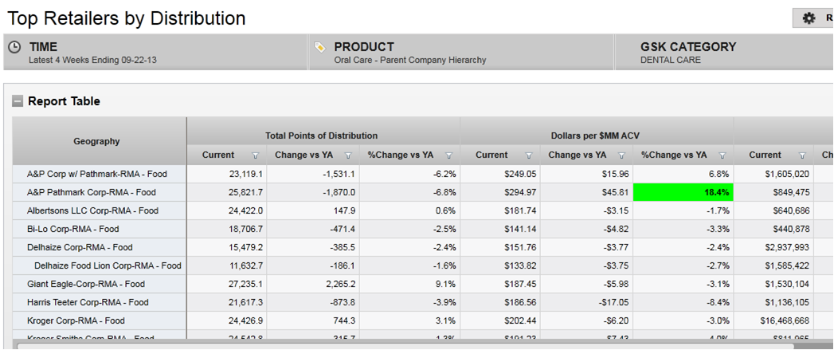Click filter icon on Dollars per $MM ACV Current
The image size is (834, 350).
point(529,155)
